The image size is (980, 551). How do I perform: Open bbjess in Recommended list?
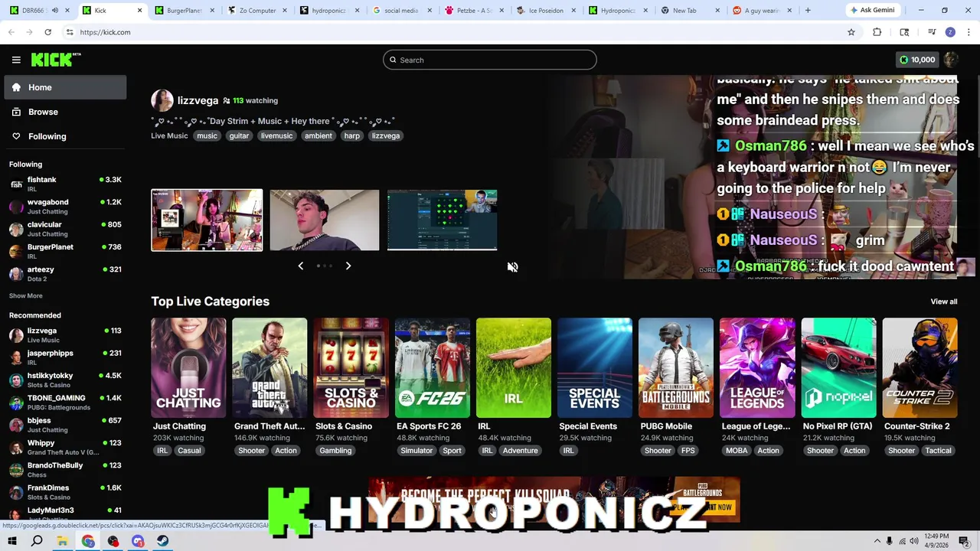pyautogui.click(x=65, y=425)
